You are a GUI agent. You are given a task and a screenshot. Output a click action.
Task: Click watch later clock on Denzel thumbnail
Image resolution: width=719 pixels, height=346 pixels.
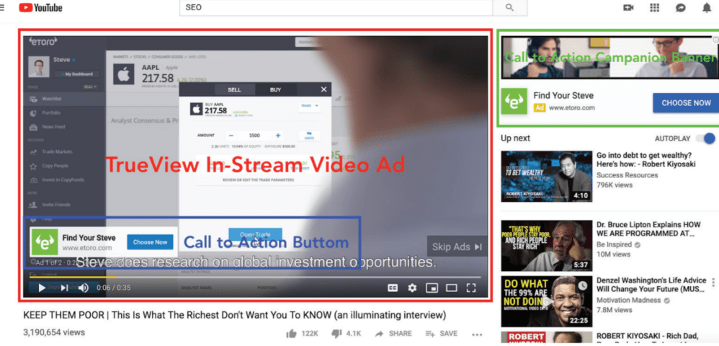pos(583,286)
